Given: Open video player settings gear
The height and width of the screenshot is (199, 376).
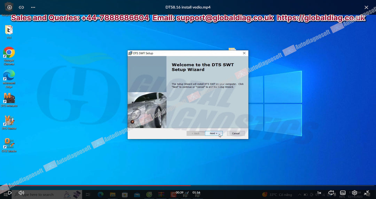Looking at the screenshot, I should point(355,193).
